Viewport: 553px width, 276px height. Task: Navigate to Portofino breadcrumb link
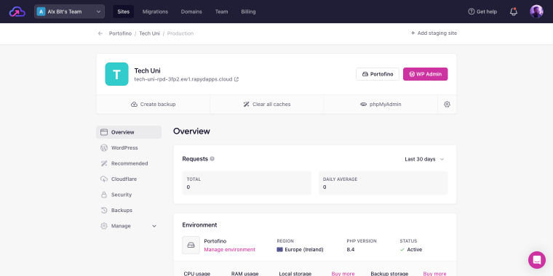[x=120, y=33]
